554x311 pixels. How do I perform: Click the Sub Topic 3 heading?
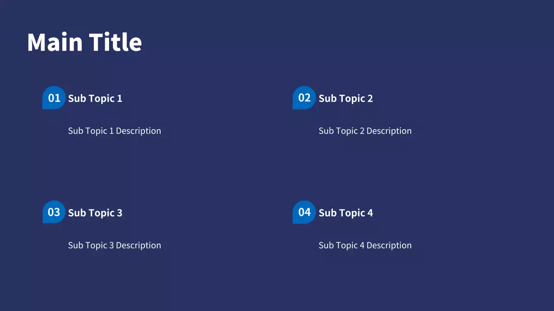pos(95,213)
